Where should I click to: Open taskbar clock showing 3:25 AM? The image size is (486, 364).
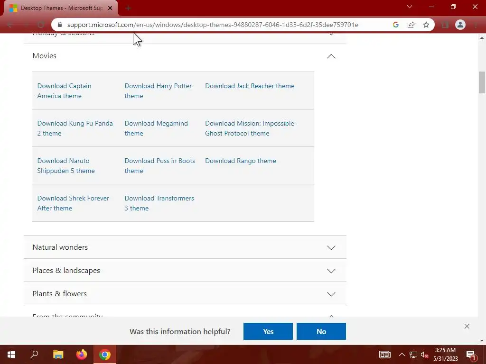click(x=445, y=355)
